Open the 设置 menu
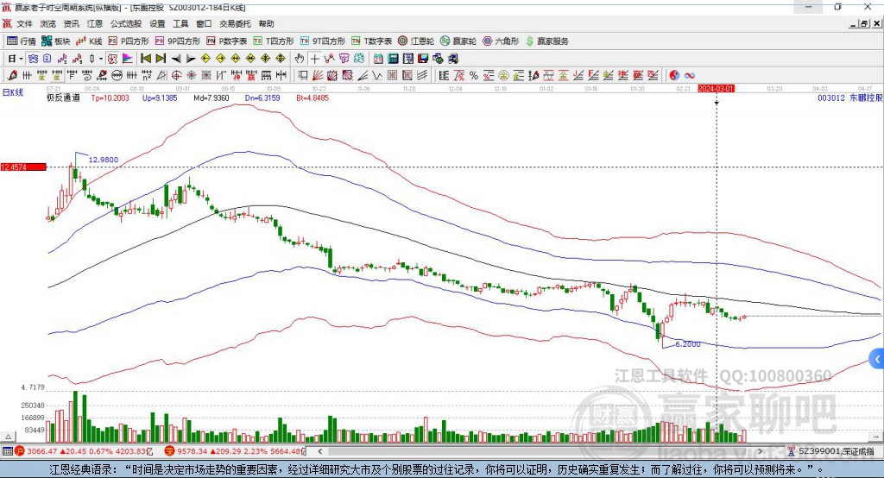 (x=157, y=23)
